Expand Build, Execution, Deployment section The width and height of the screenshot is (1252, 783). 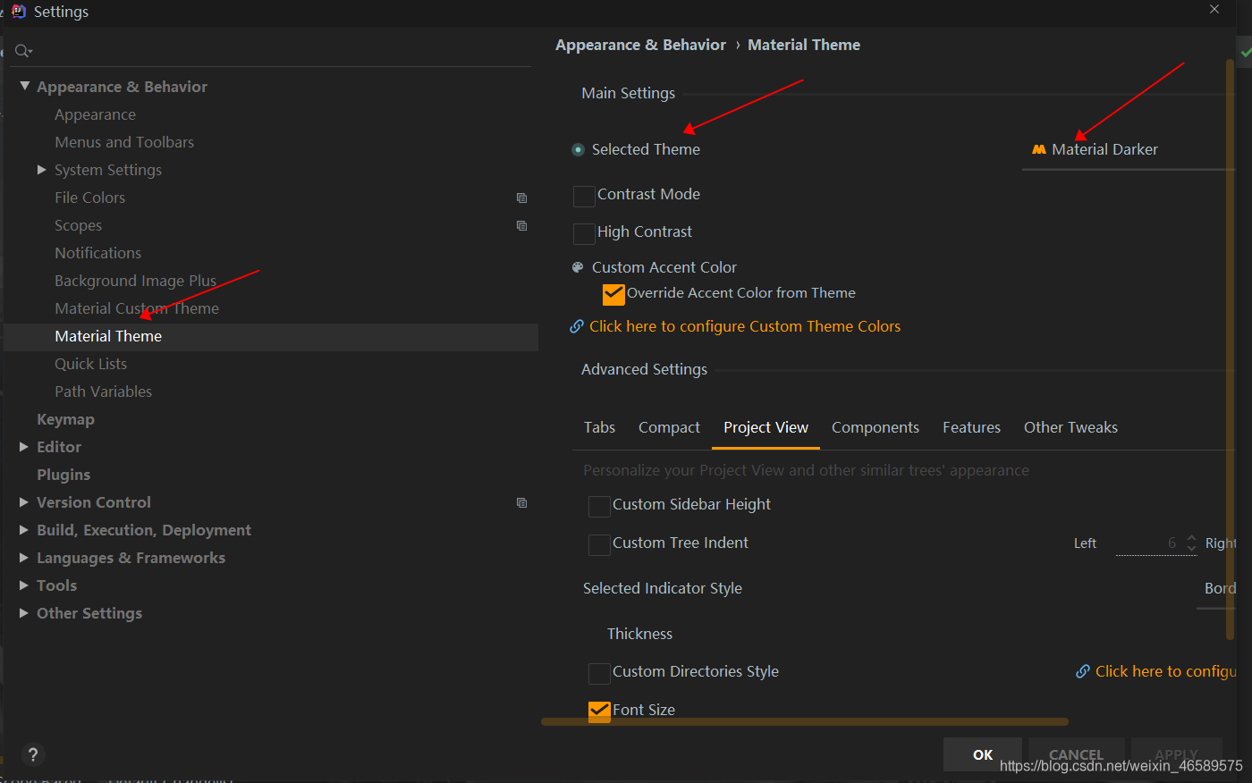tap(24, 530)
